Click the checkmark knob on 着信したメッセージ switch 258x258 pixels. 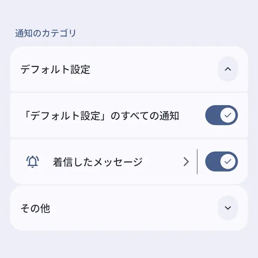pos(229,162)
